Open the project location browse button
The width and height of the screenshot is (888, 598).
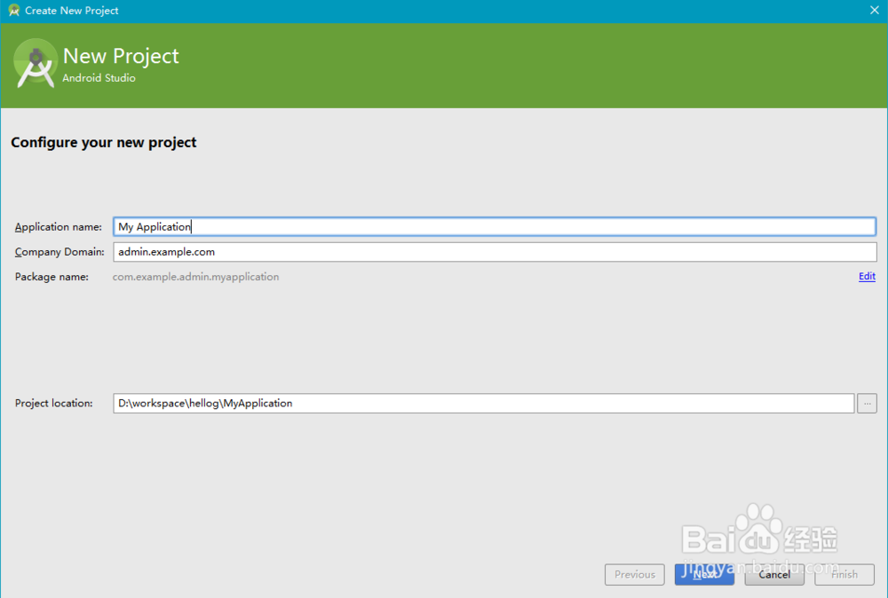click(x=867, y=404)
